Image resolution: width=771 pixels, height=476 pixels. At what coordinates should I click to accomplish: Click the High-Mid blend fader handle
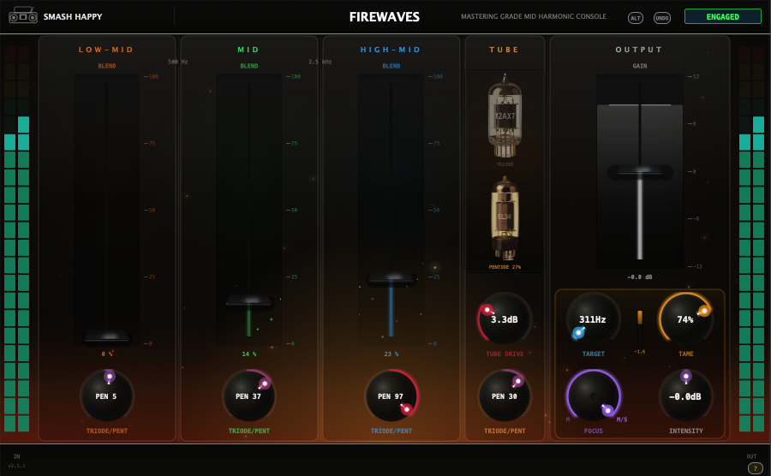point(391,279)
